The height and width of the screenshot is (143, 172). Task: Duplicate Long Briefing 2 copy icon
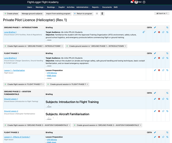pos(163,58)
